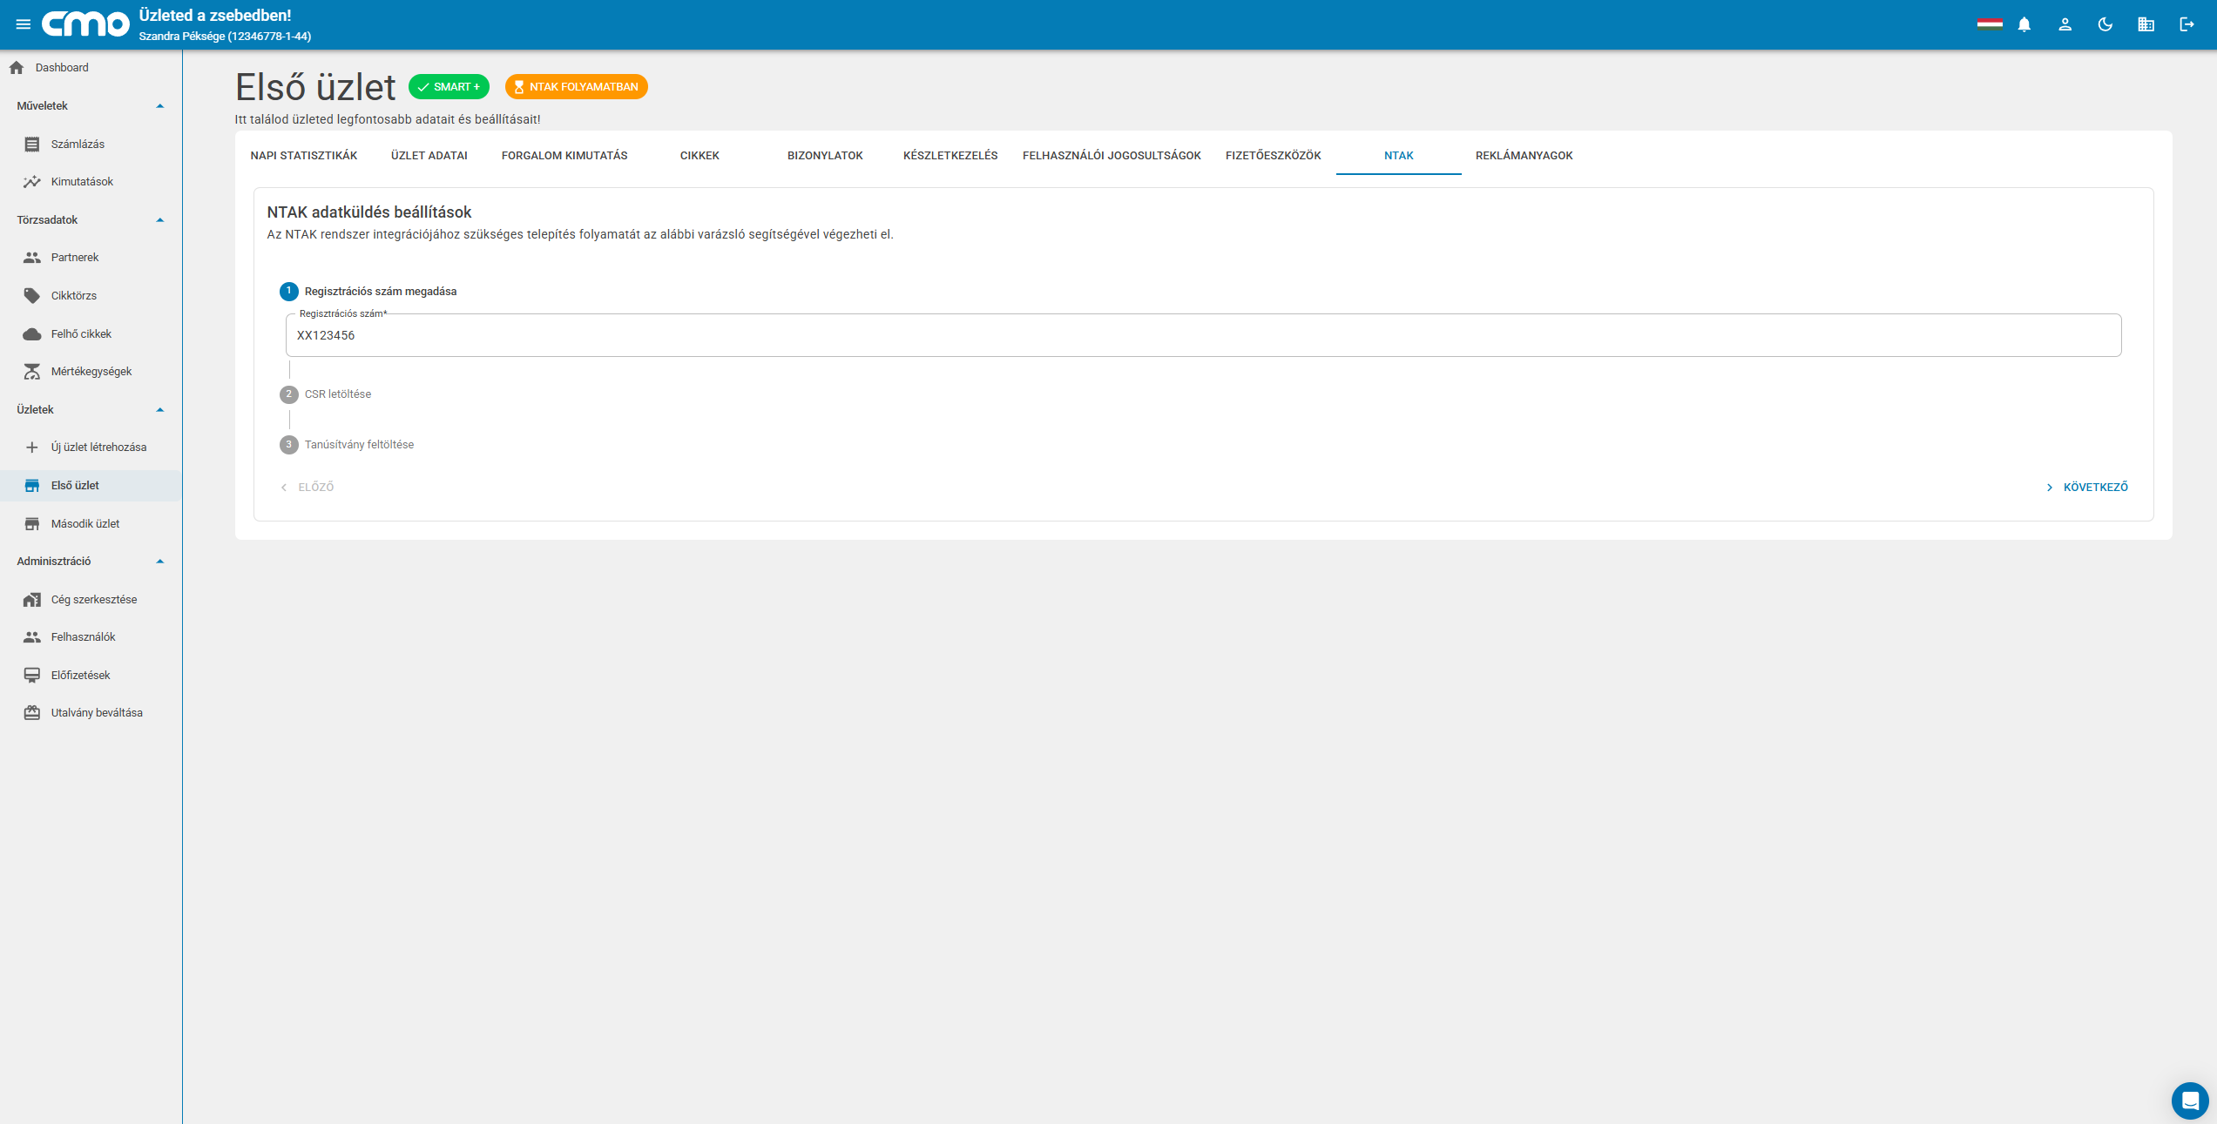2217x1124 pixels.
Task: Click the Partnerek people icon
Action: click(32, 258)
